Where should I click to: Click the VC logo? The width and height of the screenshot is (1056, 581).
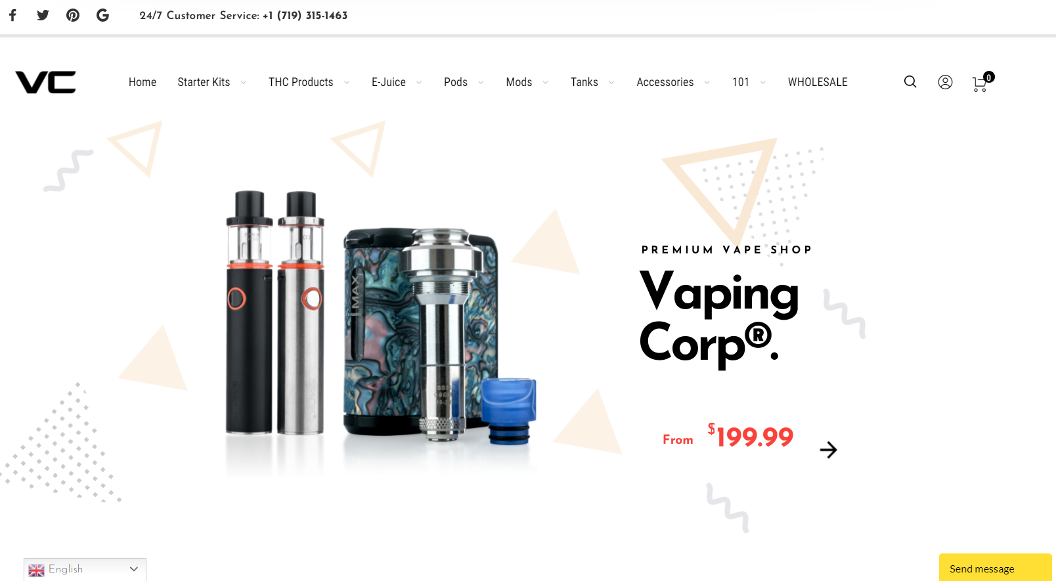(45, 82)
